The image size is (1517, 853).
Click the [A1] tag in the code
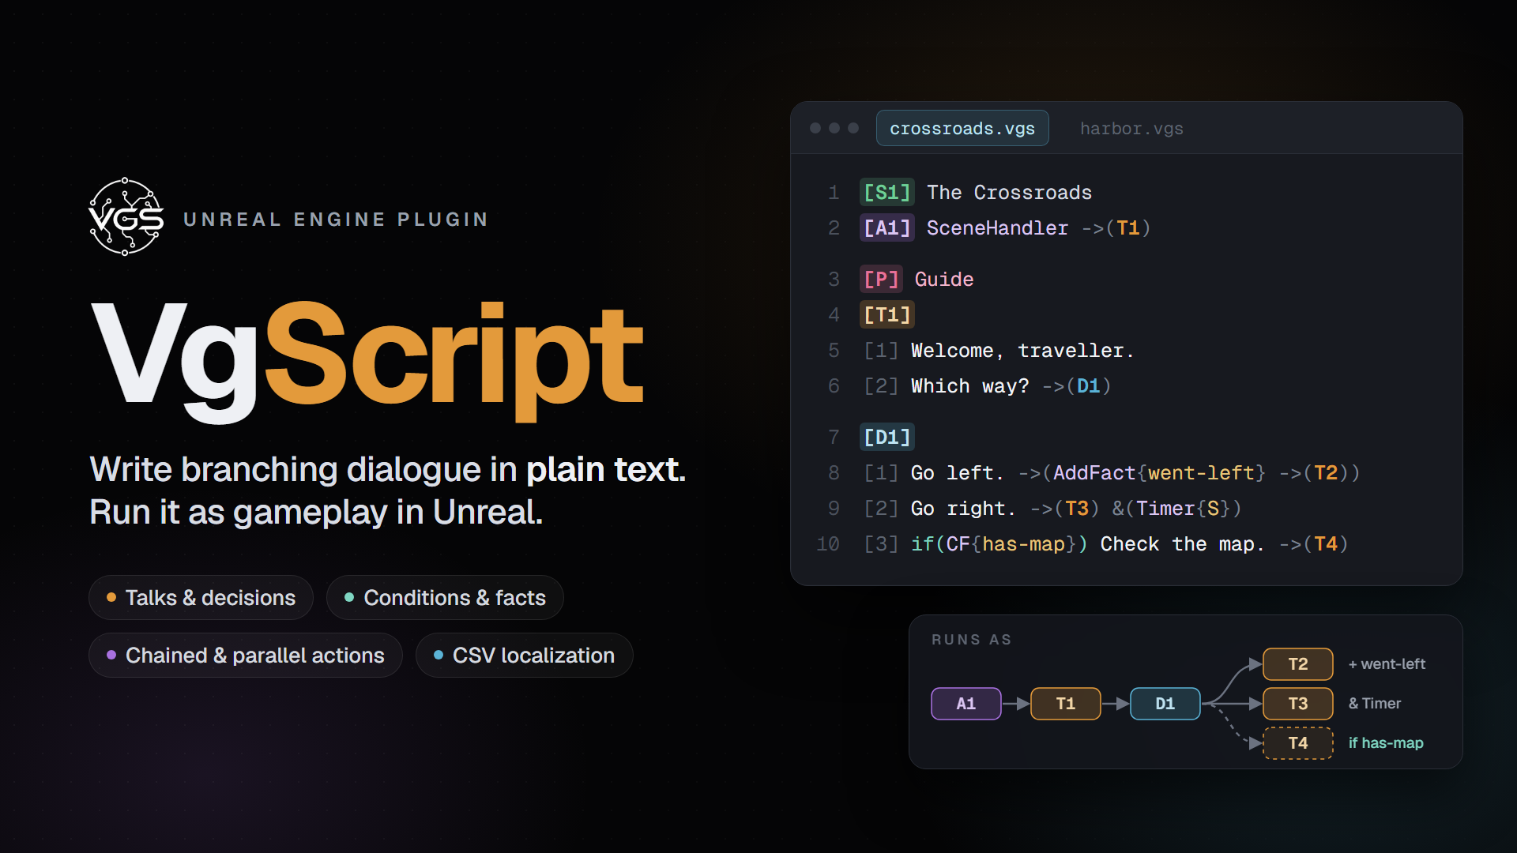click(887, 227)
